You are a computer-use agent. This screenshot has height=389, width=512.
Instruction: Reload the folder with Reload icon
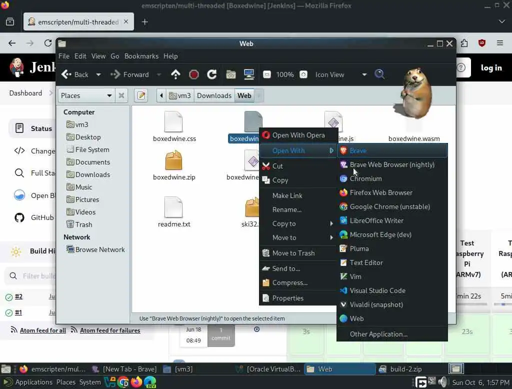tap(212, 74)
